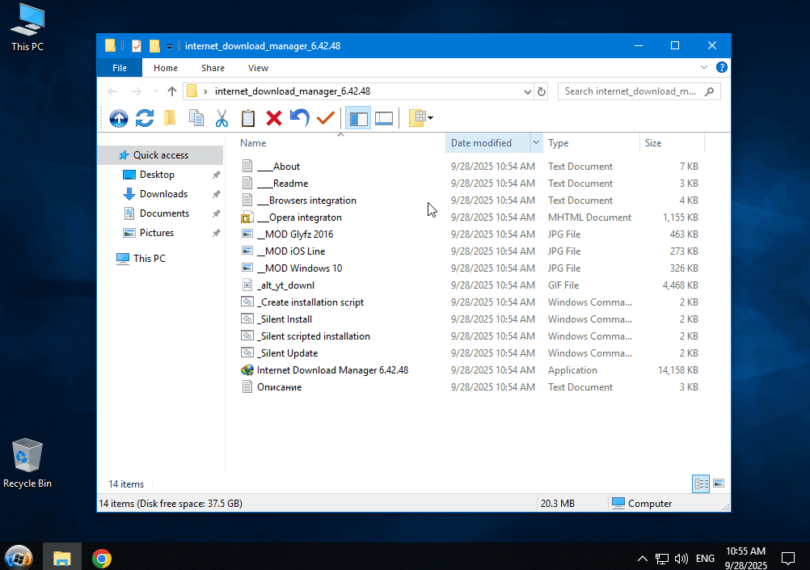Click the blue circular arrows Refresh icon
This screenshot has width=810, height=570.
click(x=145, y=119)
